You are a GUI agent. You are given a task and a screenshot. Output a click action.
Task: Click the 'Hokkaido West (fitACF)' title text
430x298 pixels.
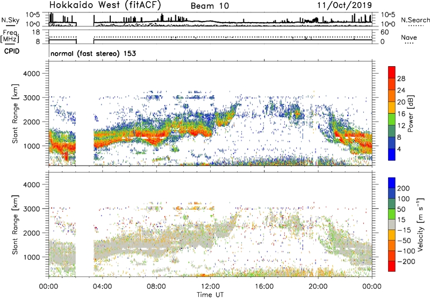(x=105, y=5)
